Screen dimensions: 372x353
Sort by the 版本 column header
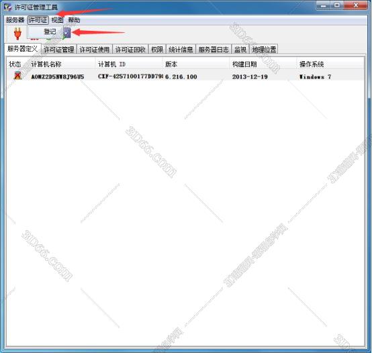(x=196, y=64)
